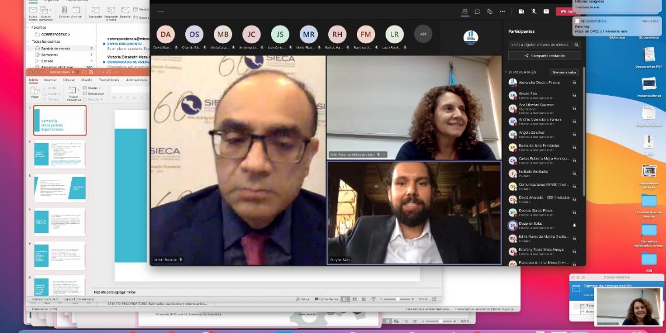Image resolution: width=666 pixels, height=333 pixels.
Task: Collapse the 'En esta reunión' participant list
Action: pos(506,72)
